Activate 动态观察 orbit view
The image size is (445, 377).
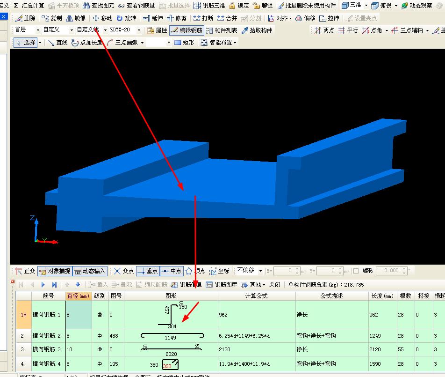[x=416, y=6]
